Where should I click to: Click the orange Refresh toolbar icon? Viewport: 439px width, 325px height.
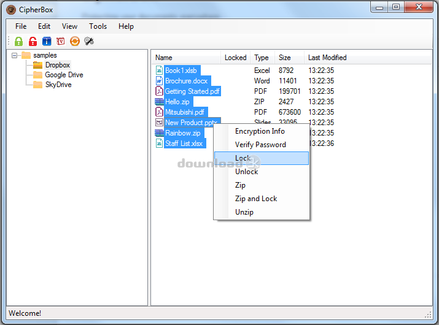[x=75, y=41]
